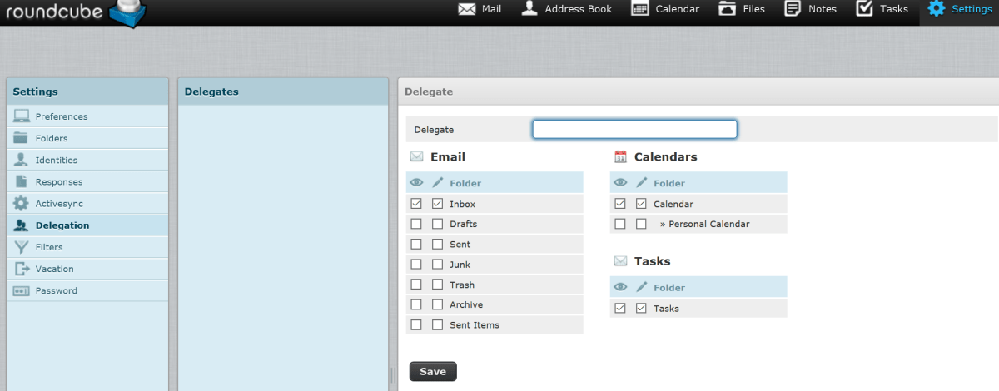The width and height of the screenshot is (999, 391).
Task: Open Vacation settings section
Action: click(54, 269)
